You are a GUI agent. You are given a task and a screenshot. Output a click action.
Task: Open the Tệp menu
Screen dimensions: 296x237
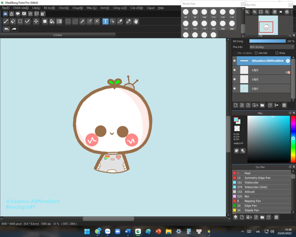5,8
